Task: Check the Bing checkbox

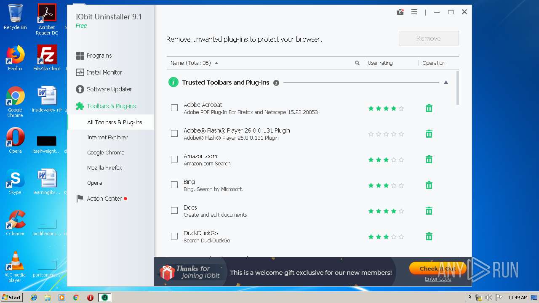Action: click(x=174, y=185)
